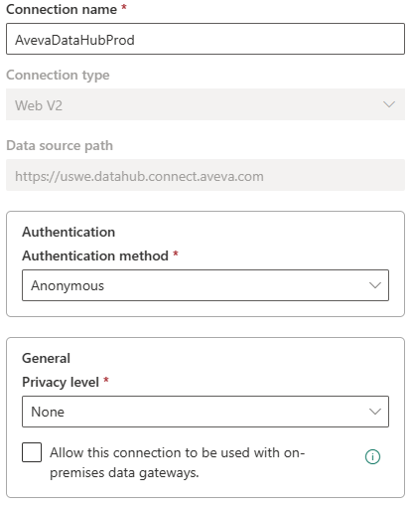Click the 'Authentication' section heading
410x507 pixels.
(68, 232)
